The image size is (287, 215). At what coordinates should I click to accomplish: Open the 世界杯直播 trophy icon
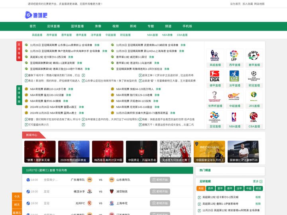click(x=215, y=97)
